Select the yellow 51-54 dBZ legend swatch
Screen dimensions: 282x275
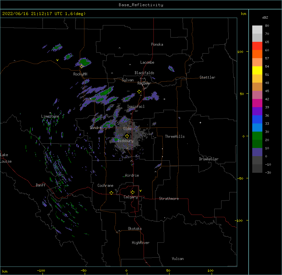(x=257, y=70)
